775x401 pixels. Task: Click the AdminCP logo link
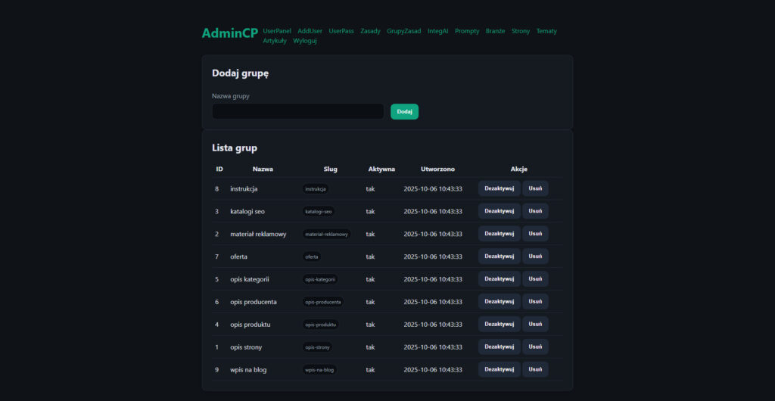click(x=229, y=33)
